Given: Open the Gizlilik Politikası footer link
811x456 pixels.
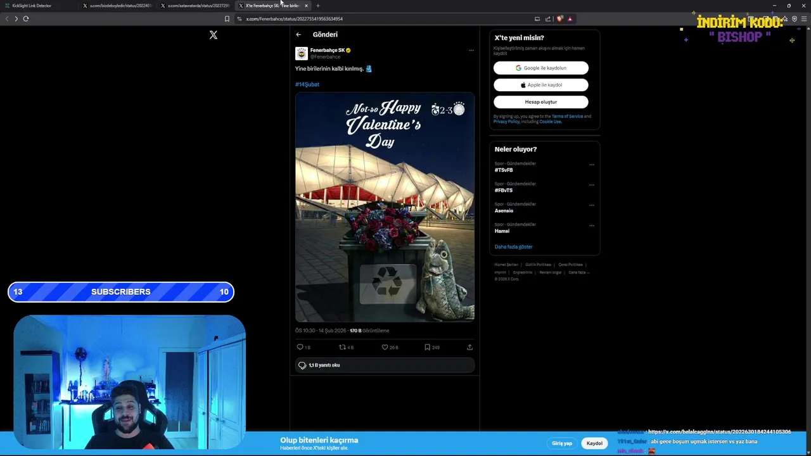Looking at the screenshot, I should 538,265.
